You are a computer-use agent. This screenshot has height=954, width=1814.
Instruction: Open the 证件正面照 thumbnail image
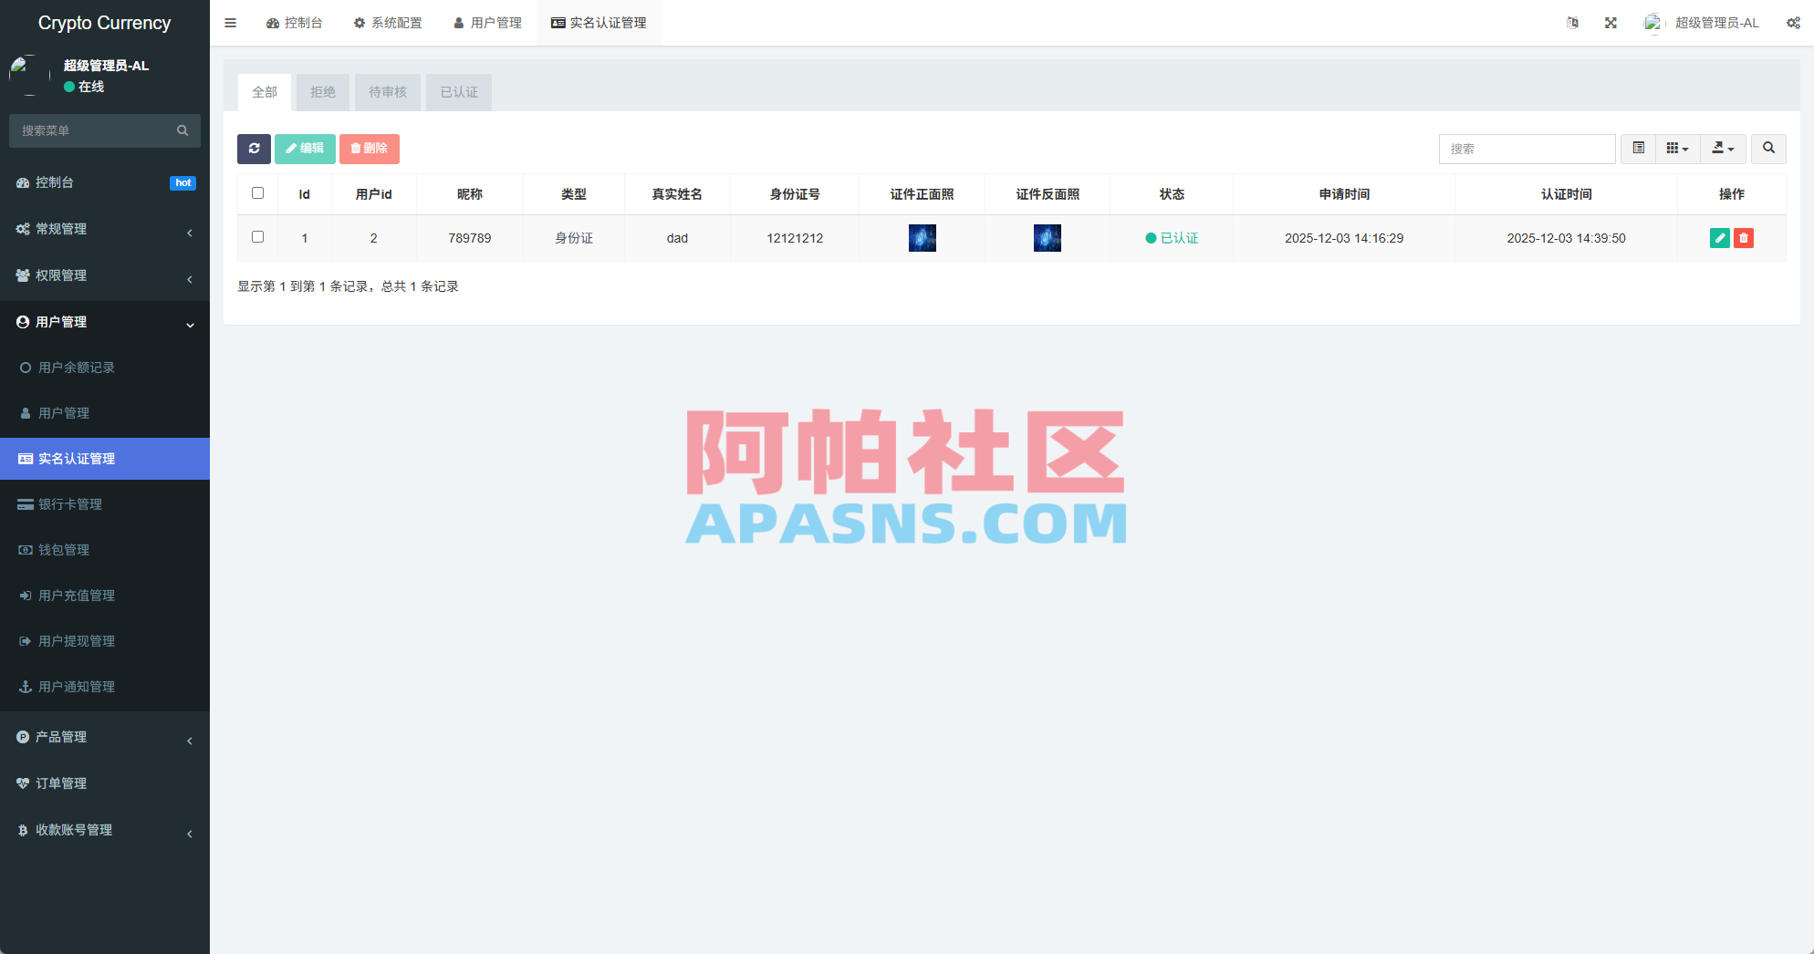click(923, 238)
